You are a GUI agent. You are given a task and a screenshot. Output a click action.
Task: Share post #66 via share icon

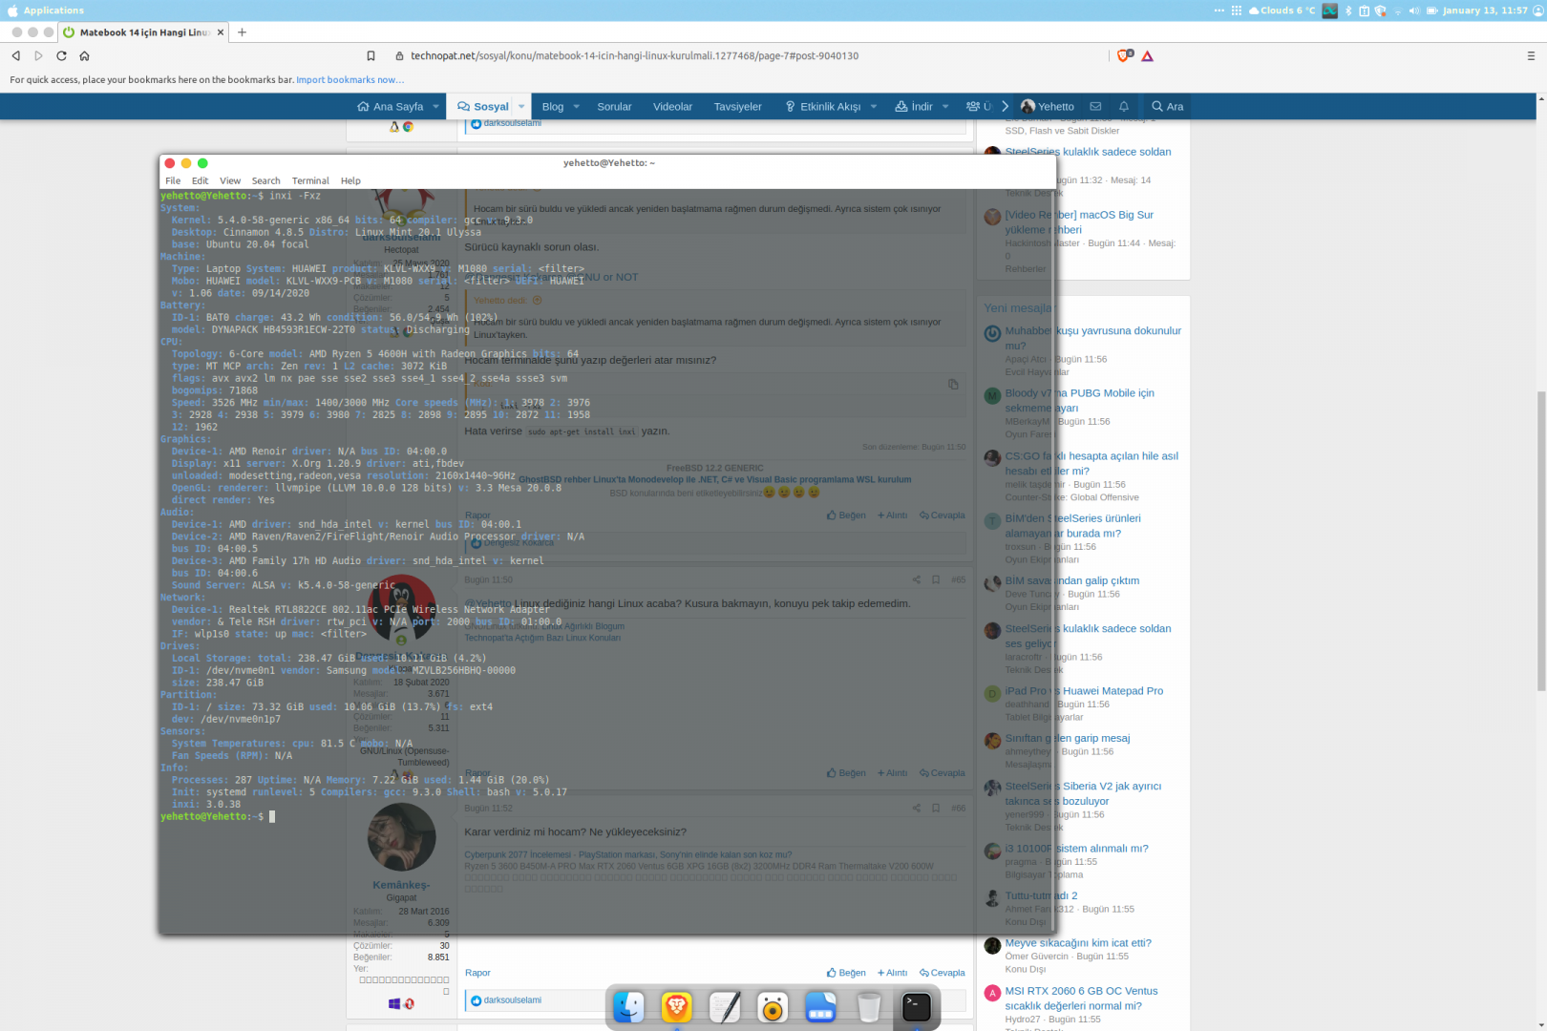tap(916, 809)
